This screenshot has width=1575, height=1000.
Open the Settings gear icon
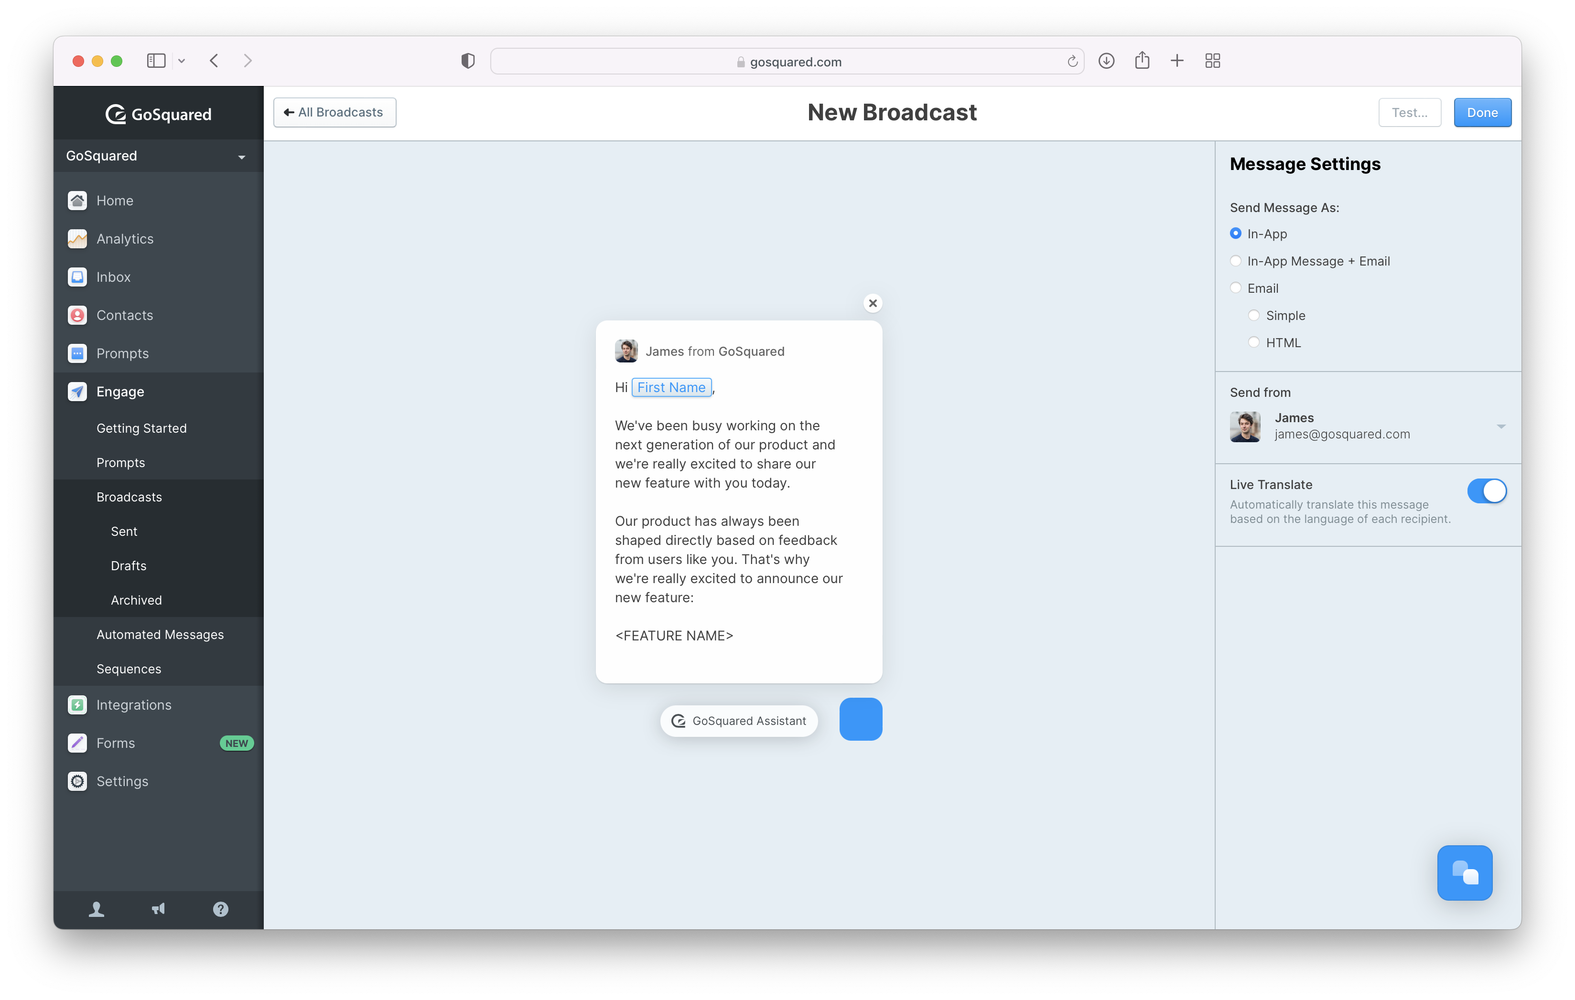pos(77,781)
